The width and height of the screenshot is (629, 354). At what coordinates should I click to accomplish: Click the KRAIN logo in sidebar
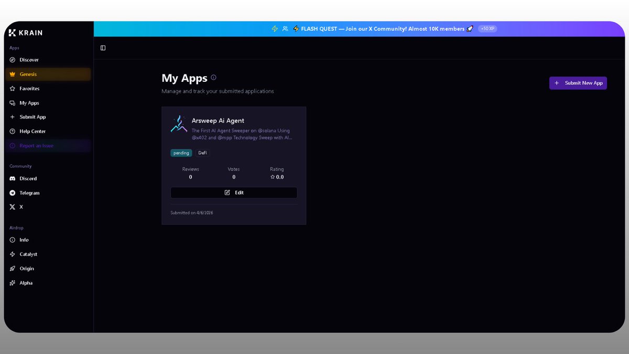[26, 33]
